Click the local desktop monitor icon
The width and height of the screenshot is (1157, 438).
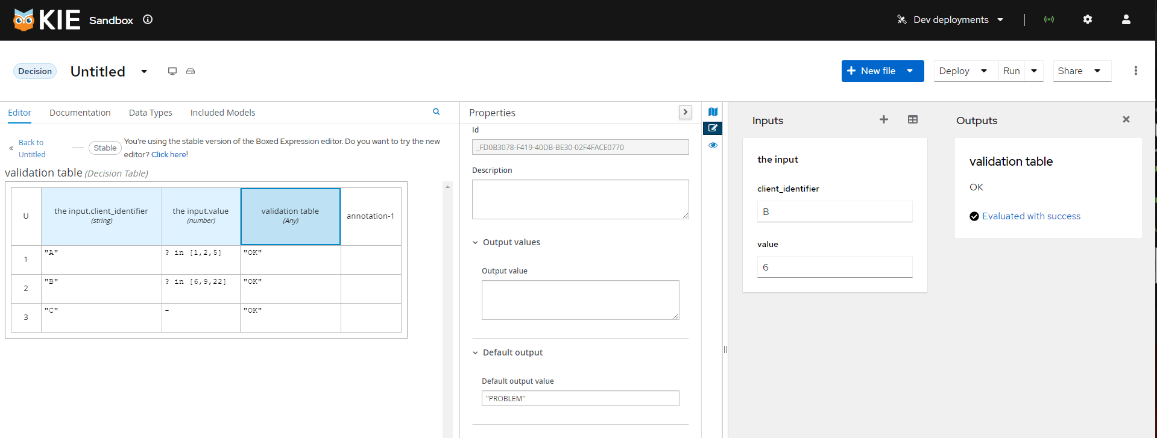pyautogui.click(x=172, y=71)
